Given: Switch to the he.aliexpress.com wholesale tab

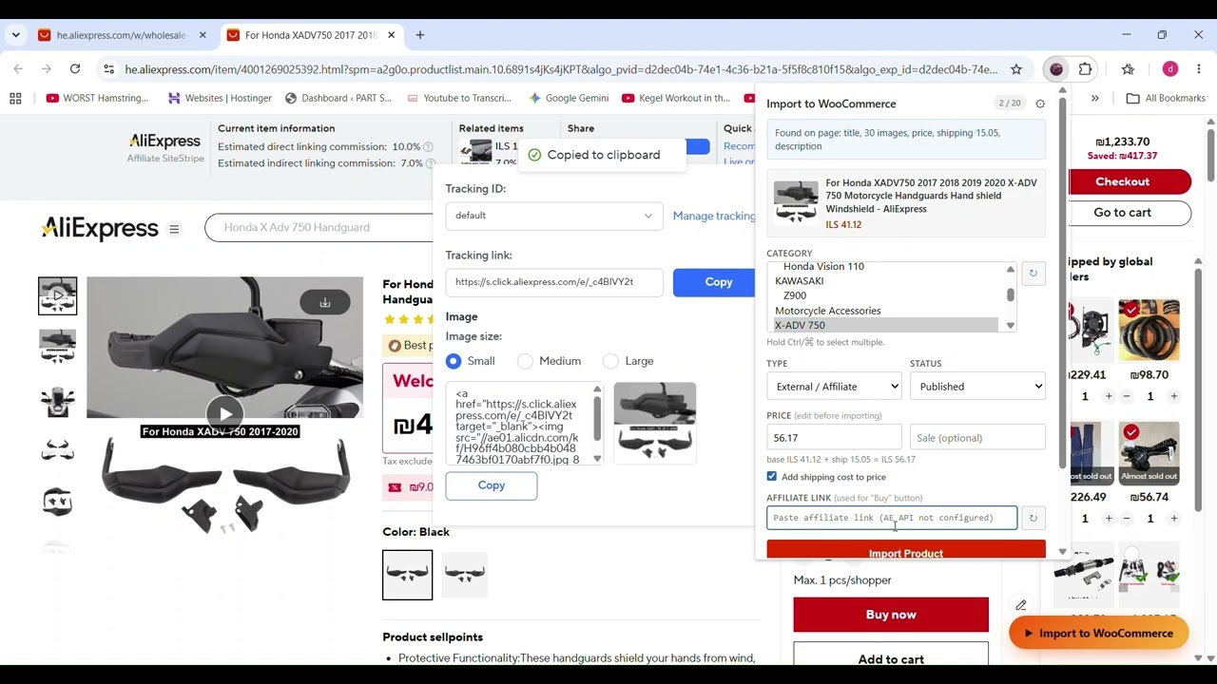Looking at the screenshot, I should (122, 35).
